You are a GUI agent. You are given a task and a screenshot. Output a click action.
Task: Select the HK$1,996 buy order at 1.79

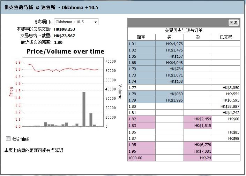point(170,101)
